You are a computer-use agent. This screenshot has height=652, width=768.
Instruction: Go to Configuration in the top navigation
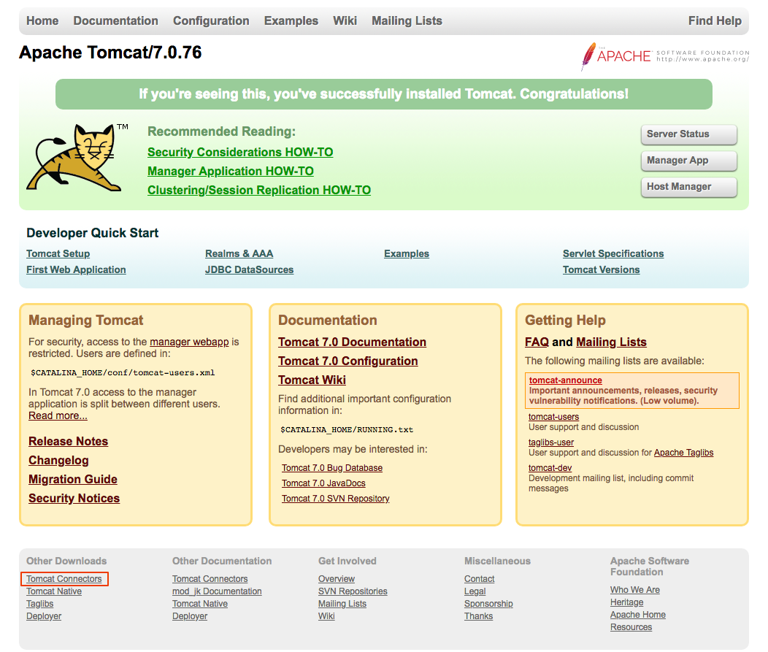pyautogui.click(x=211, y=21)
